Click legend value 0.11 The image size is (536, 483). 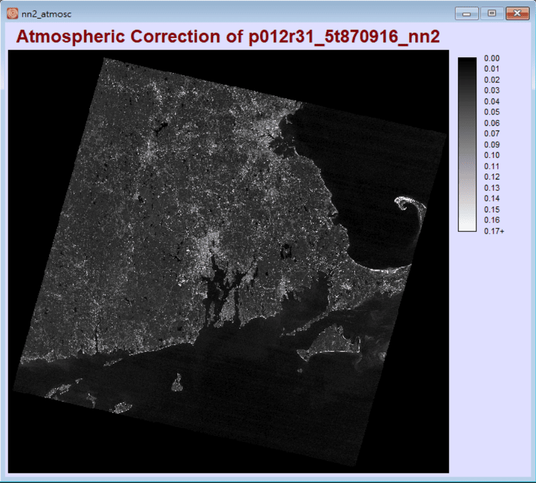492,166
